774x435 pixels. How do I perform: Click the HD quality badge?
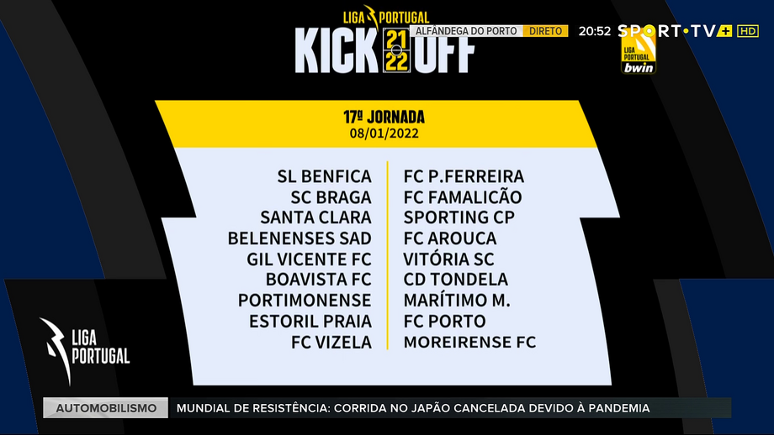[747, 31]
